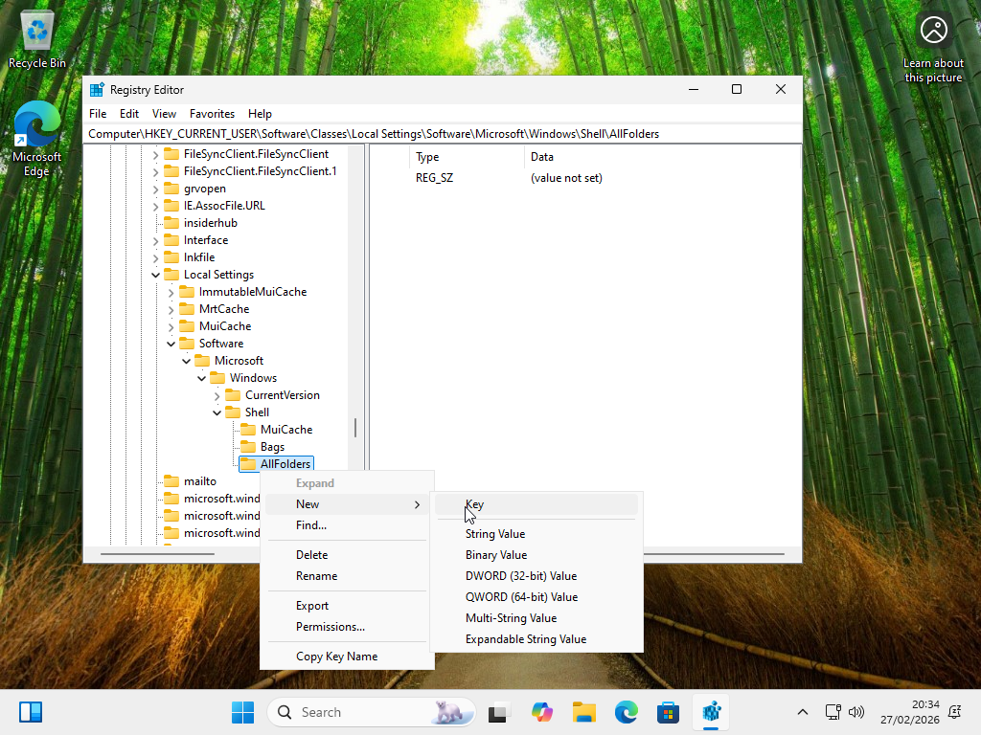The image size is (981, 735).
Task: Open Microsoft Store from taskbar
Action: 668,712
